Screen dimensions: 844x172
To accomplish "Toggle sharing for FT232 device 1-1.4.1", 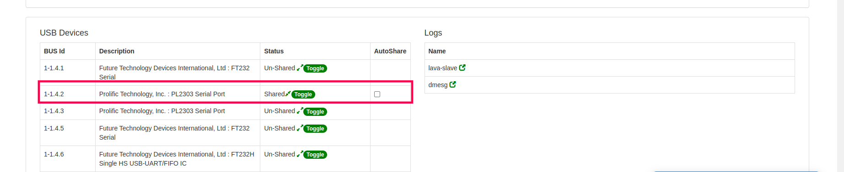I will point(315,68).
